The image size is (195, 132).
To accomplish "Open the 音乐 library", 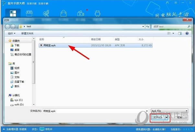I will (x=15, y=86).
